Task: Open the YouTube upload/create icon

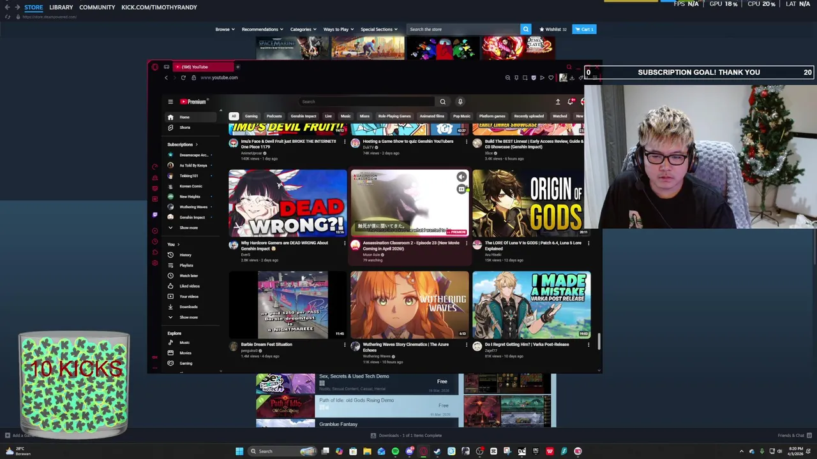Action: [558, 102]
